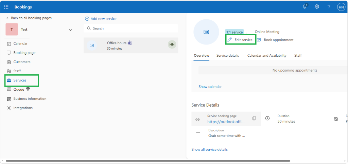This screenshot has height=164, width=348.
Task: Switch to Calendar and Availability tab
Action: tap(267, 56)
